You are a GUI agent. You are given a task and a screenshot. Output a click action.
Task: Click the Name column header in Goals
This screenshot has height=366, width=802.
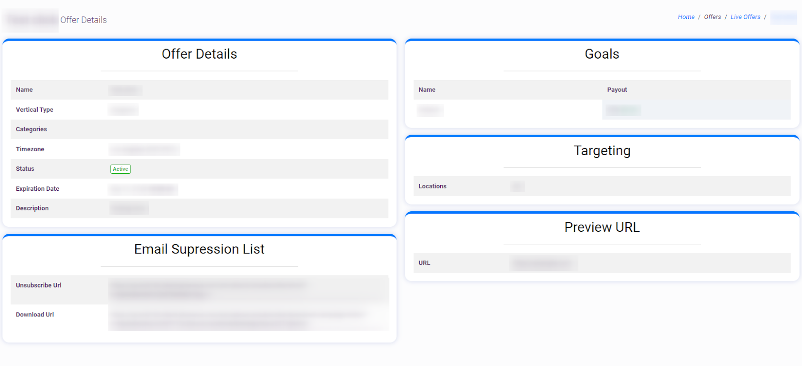(x=427, y=90)
